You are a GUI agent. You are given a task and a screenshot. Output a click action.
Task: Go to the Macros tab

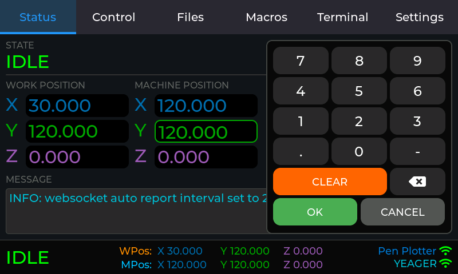coord(267,17)
